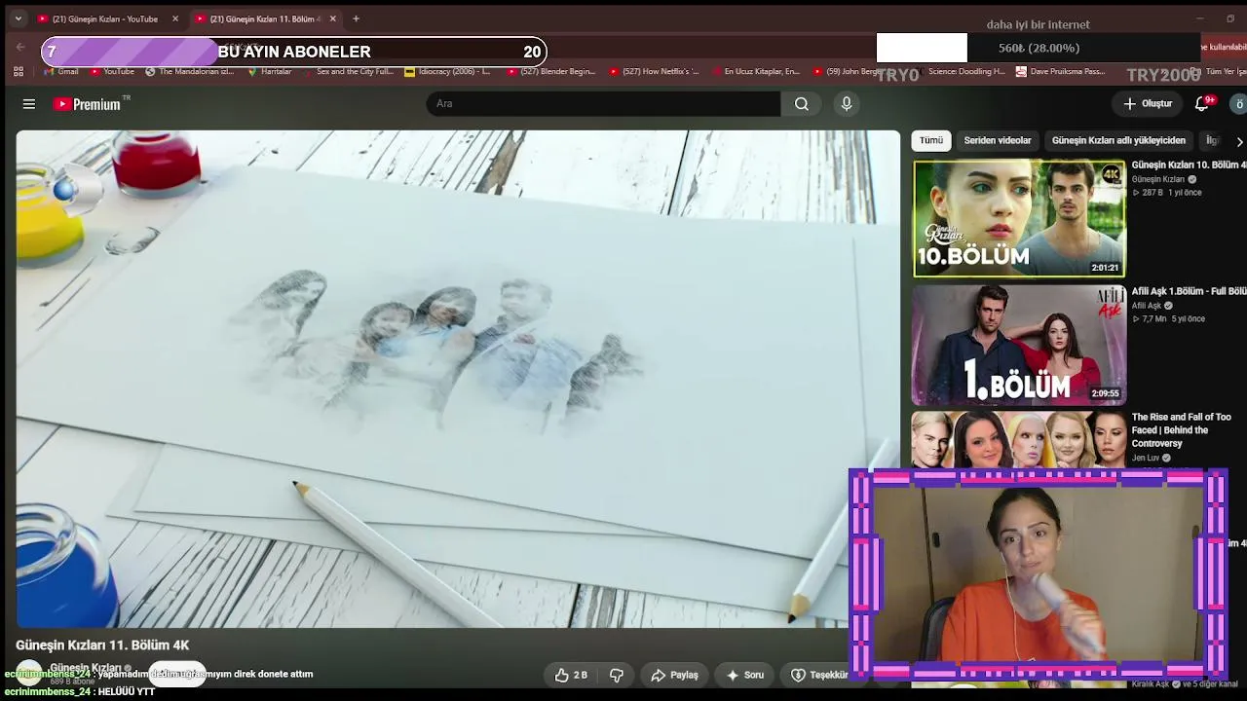The height and width of the screenshot is (701, 1247).
Task: Open the Gmail bookmark
Action: click(x=61, y=71)
